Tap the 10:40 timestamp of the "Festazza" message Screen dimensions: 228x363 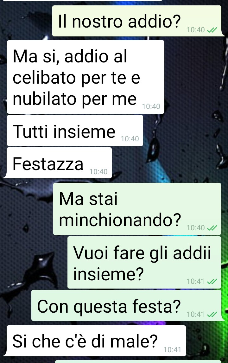click(98, 172)
